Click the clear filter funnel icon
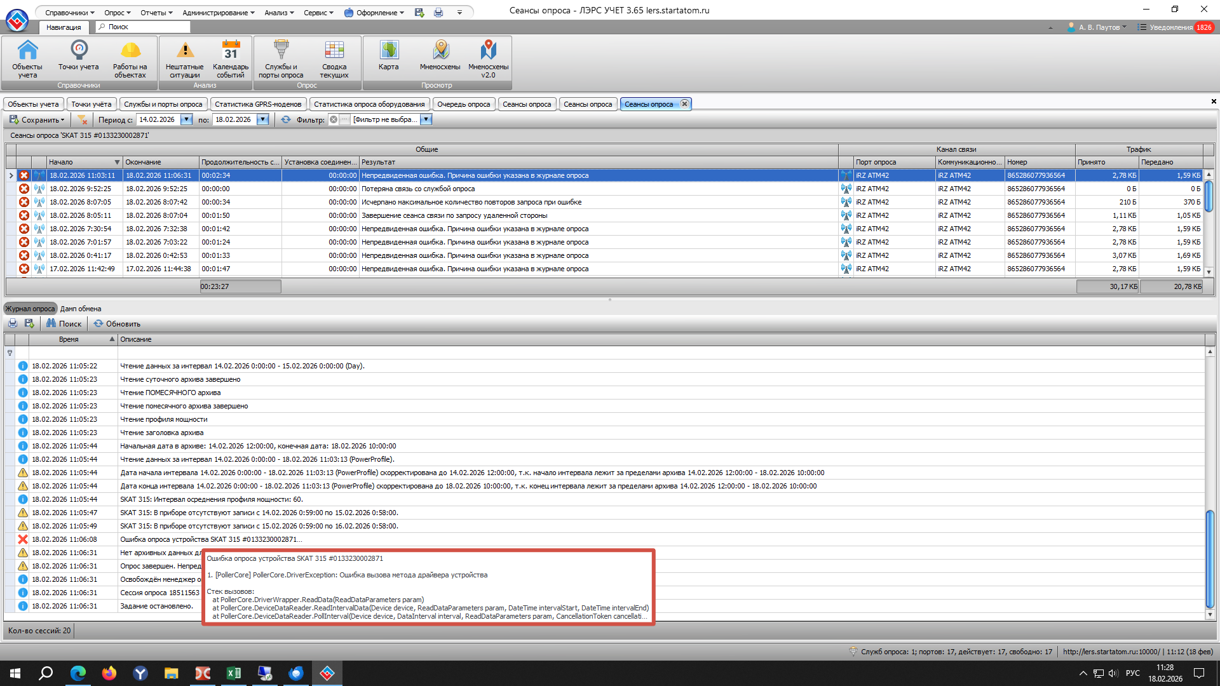The image size is (1220, 686). [82, 119]
